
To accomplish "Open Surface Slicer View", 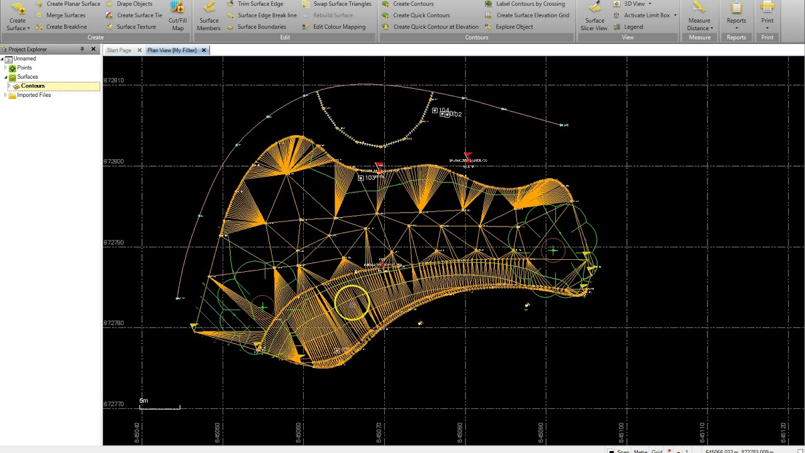I will pyautogui.click(x=594, y=17).
